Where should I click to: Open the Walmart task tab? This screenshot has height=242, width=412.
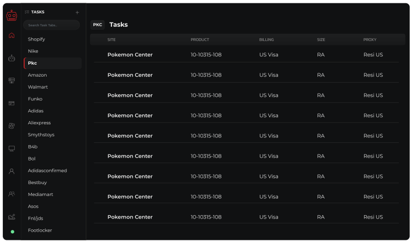click(x=38, y=87)
